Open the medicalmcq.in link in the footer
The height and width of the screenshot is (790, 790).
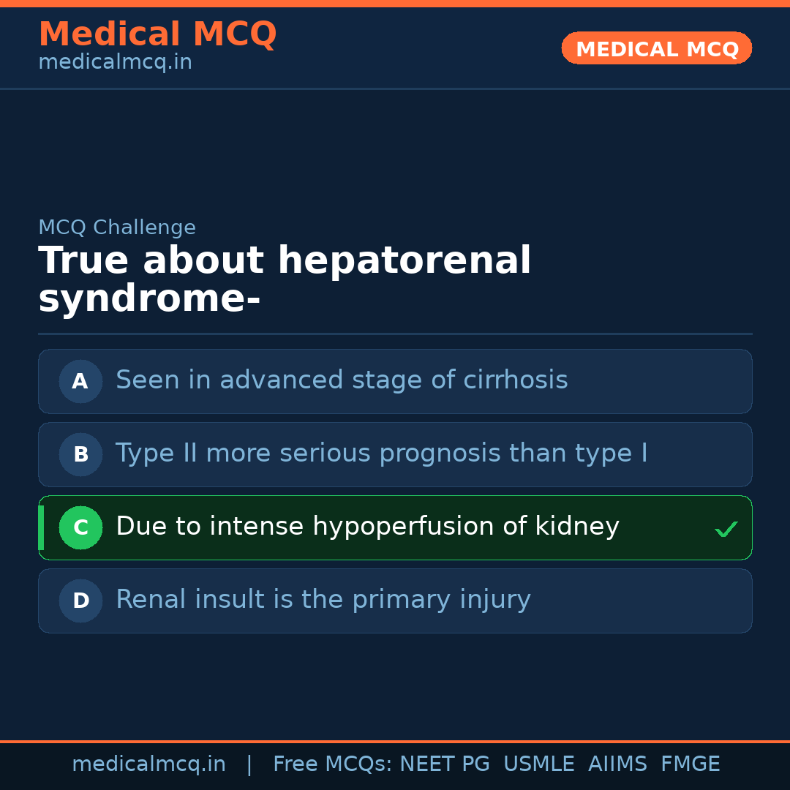(148, 764)
